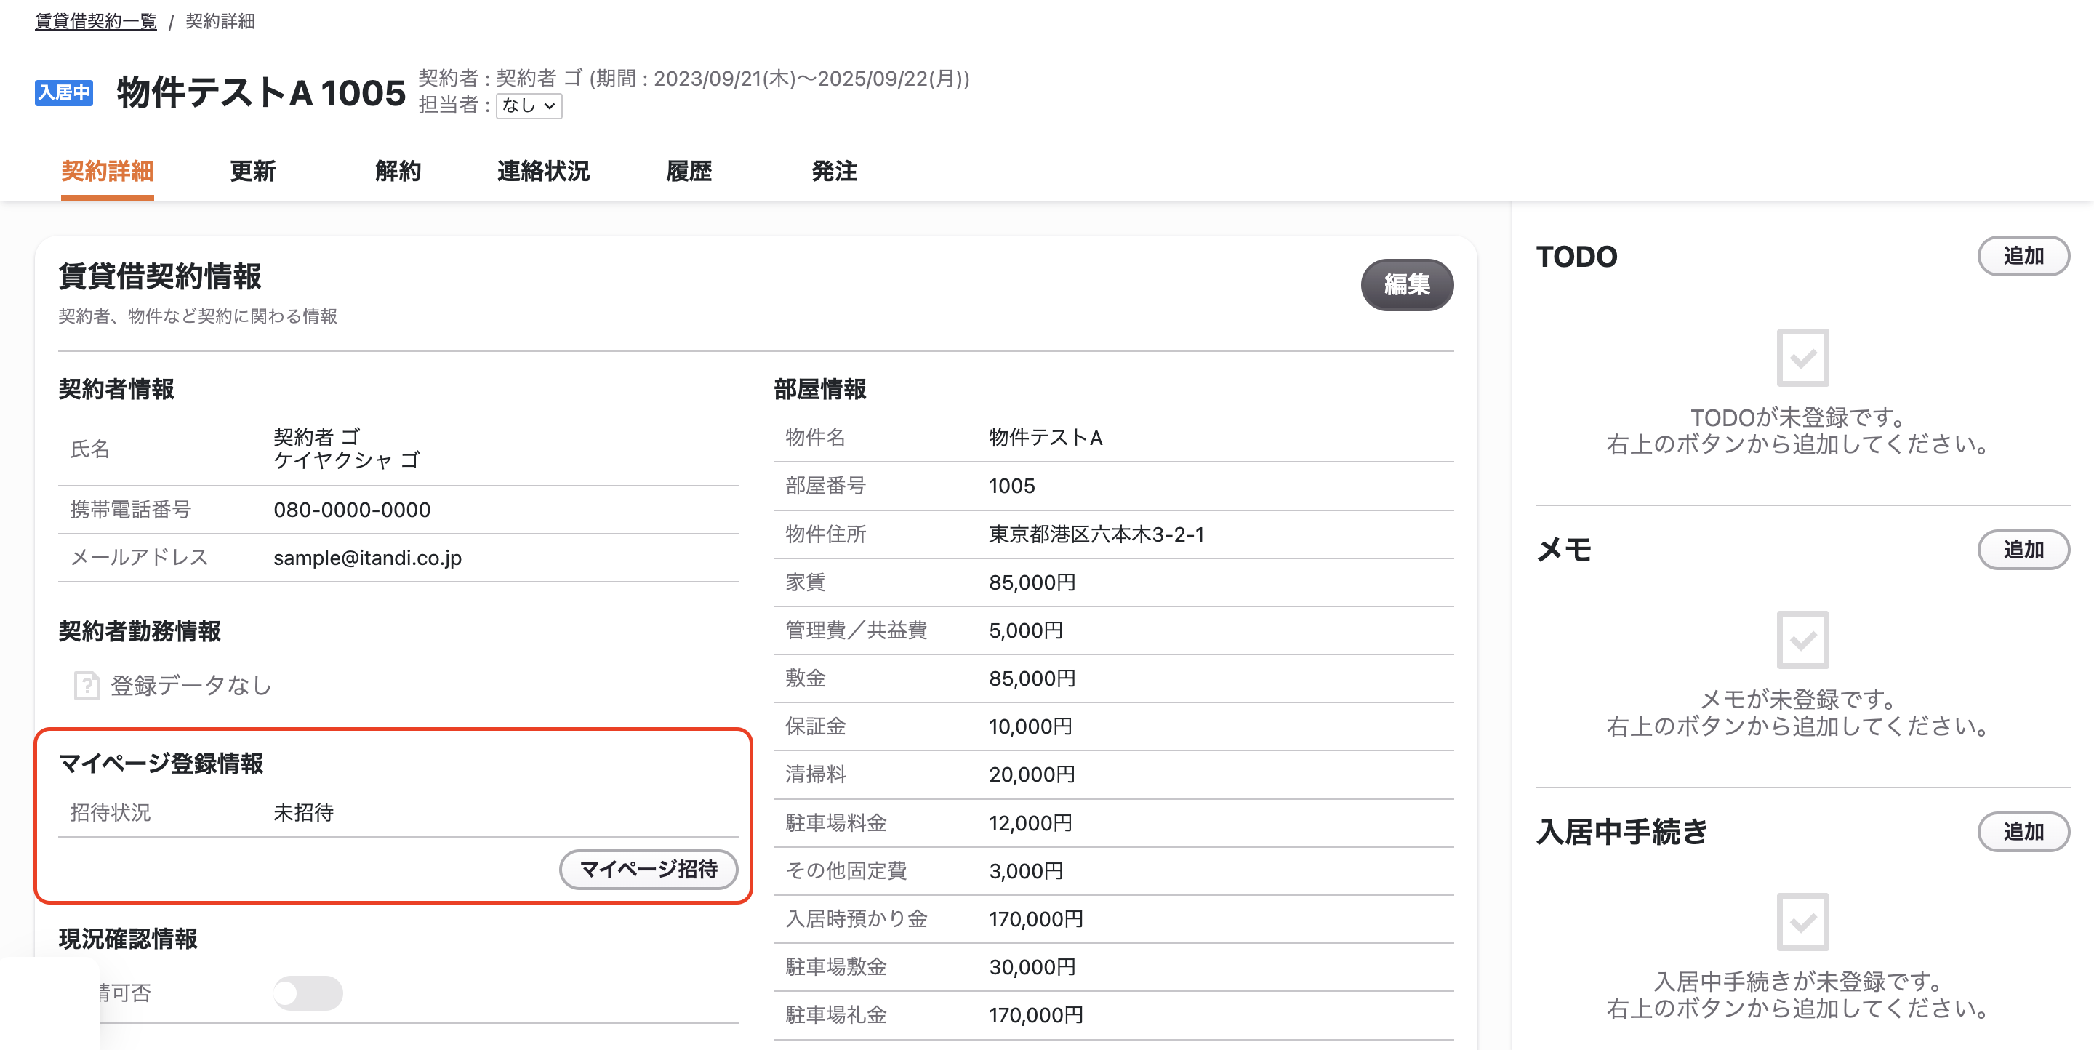Click the 氏名 value 契約者 ゴ
The width and height of the screenshot is (2094, 1050).
[316, 436]
